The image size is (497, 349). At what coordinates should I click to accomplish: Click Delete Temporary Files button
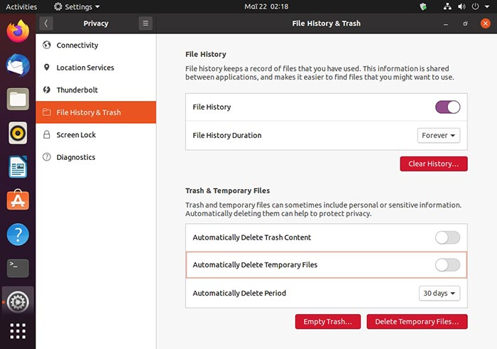click(x=417, y=322)
